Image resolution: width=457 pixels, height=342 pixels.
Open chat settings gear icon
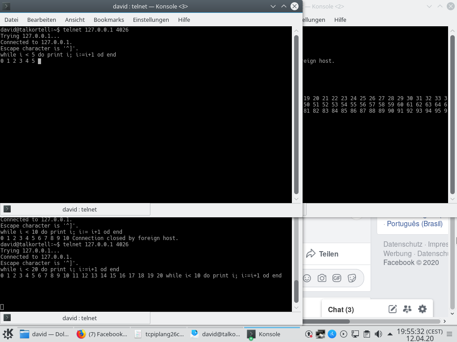click(x=422, y=309)
